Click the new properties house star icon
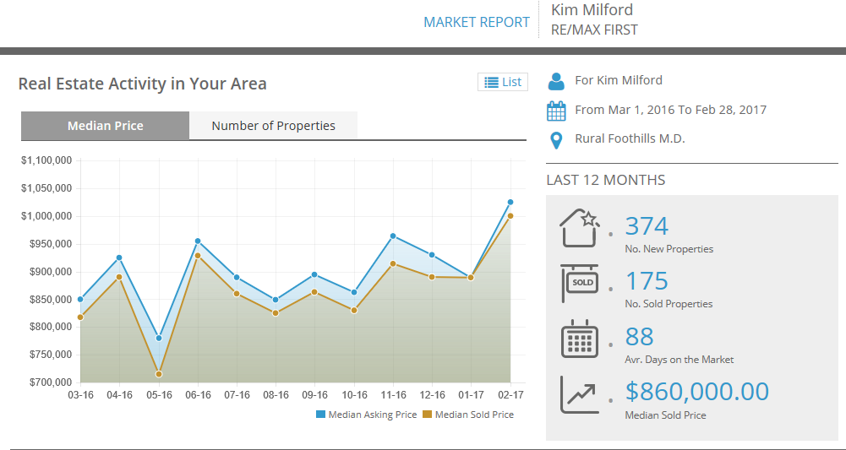This screenshot has height=450, width=846. [579, 228]
